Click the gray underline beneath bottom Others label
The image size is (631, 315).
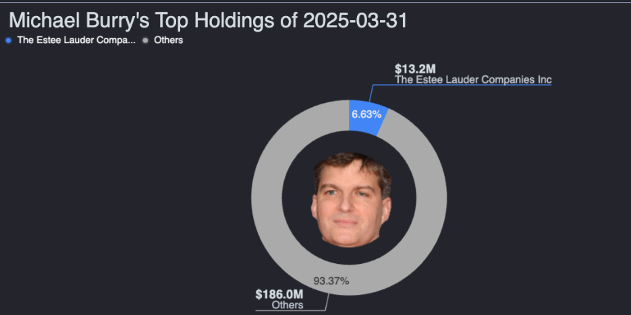pos(283,310)
